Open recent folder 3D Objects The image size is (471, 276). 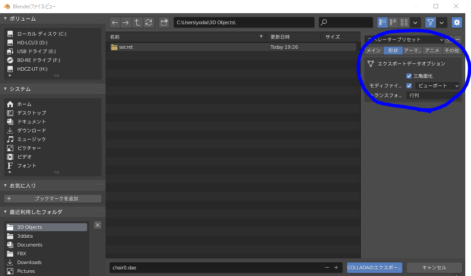point(46,227)
